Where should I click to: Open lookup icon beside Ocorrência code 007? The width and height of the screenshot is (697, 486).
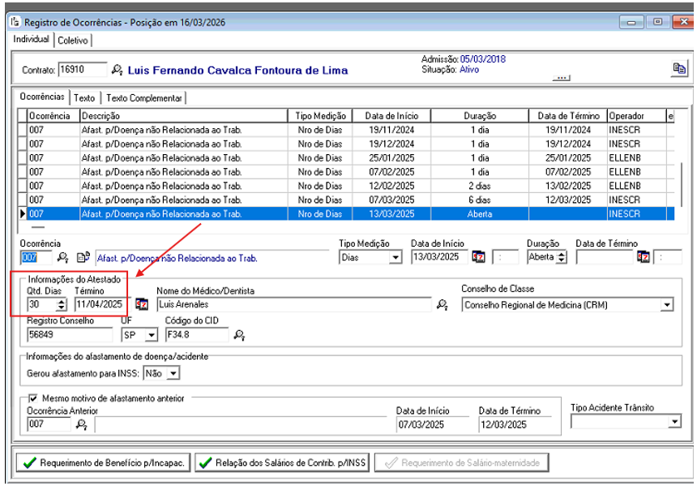click(x=62, y=257)
